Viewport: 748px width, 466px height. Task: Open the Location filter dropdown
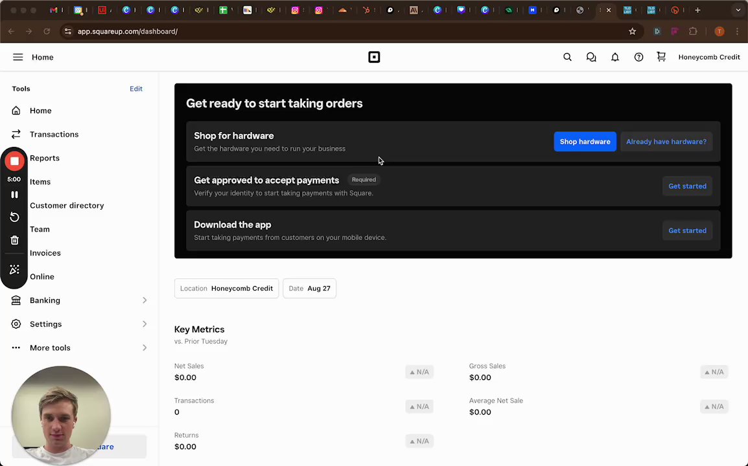coord(226,289)
